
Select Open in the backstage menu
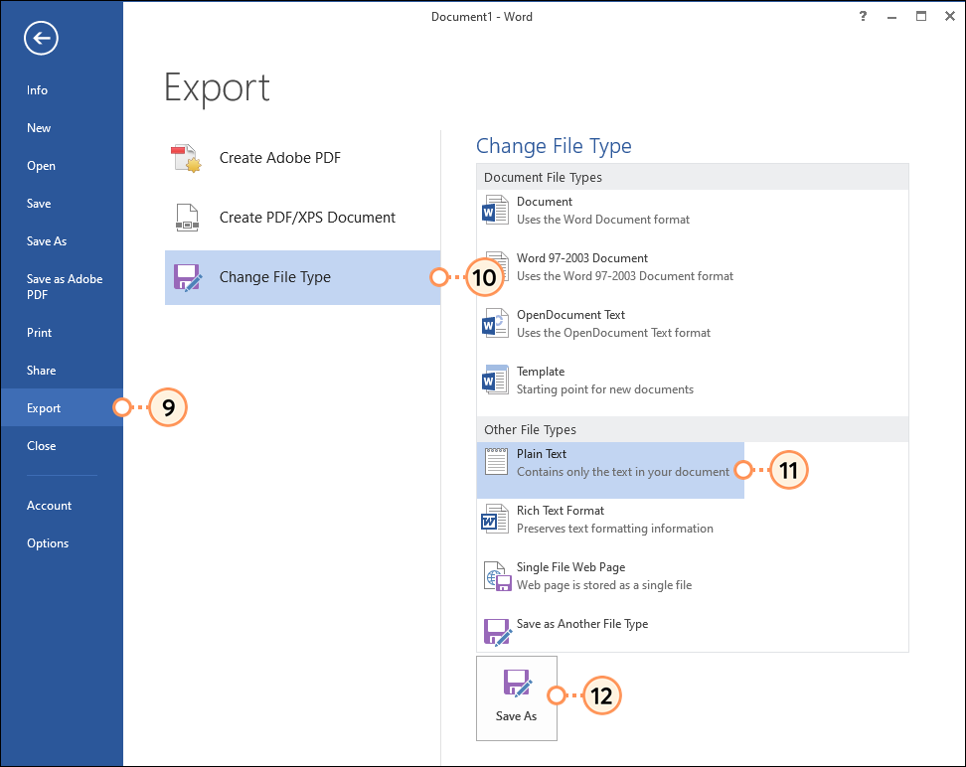tap(62, 166)
